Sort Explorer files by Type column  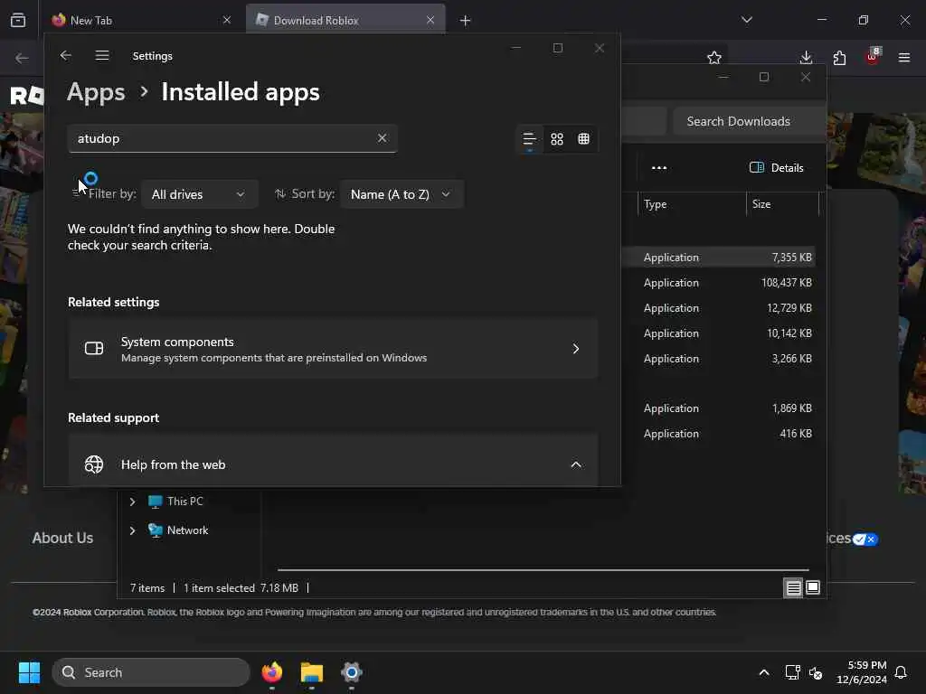(x=692, y=204)
